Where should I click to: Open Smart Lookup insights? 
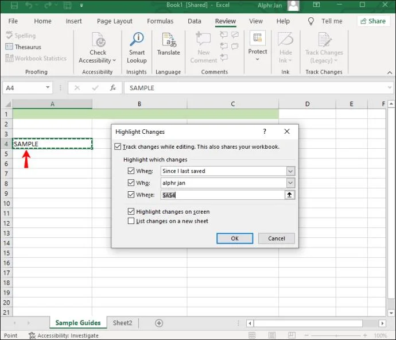pyautogui.click(x=137, y=48)
